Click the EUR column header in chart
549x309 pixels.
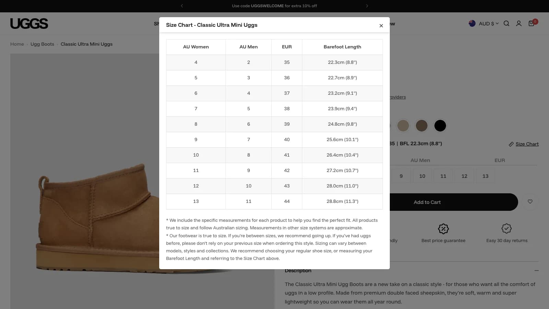pyautogui.click(x=287, y=47)
